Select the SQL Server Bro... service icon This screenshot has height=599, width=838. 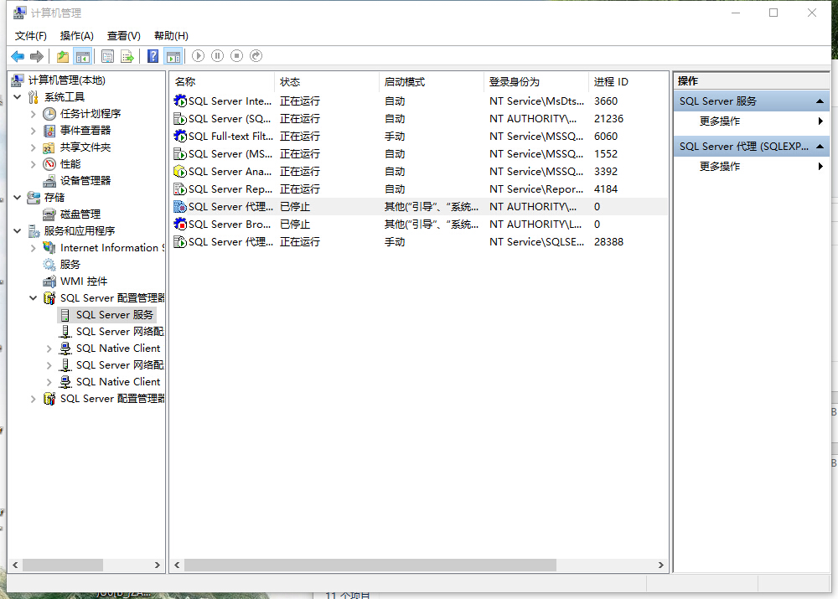pyautogui.click(x=180, y=224)
